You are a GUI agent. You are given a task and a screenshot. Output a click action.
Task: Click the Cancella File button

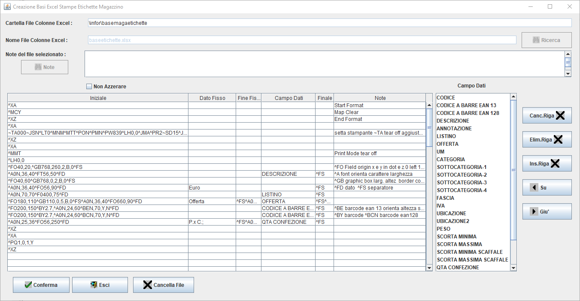[163, 285]
